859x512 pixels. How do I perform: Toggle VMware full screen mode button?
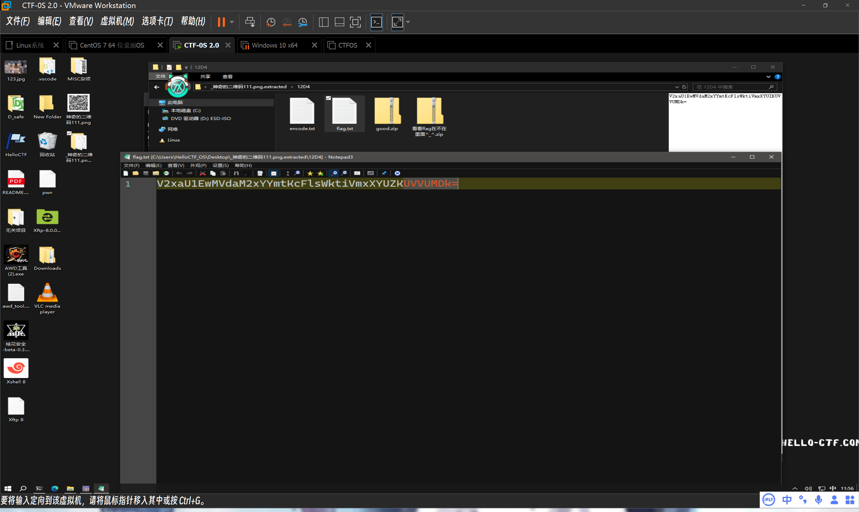(x=355, y=22)
